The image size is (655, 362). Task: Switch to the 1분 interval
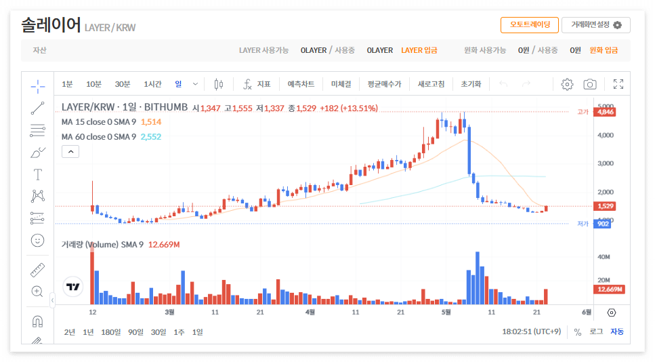pos(67,85)
